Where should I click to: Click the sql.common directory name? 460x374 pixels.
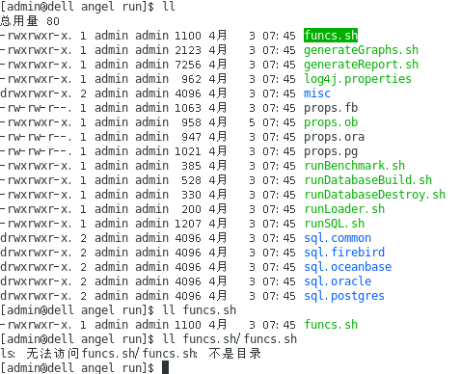point(338,238)
